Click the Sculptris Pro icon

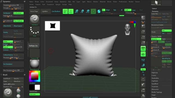click(99, 11)
